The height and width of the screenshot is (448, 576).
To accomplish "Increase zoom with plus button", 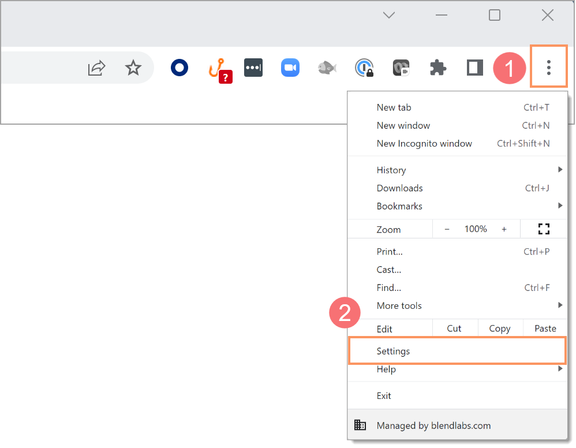I will pyautogui.click(x=504, y=229).
